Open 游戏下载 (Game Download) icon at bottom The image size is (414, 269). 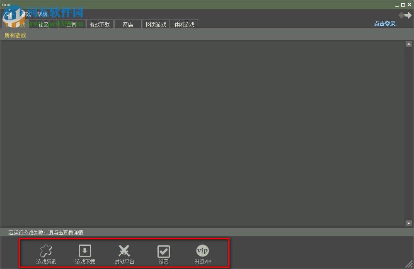point(85,253)
